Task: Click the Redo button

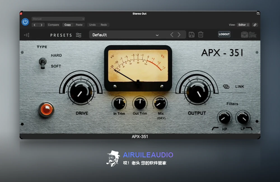Action: [x=104, y=25]
